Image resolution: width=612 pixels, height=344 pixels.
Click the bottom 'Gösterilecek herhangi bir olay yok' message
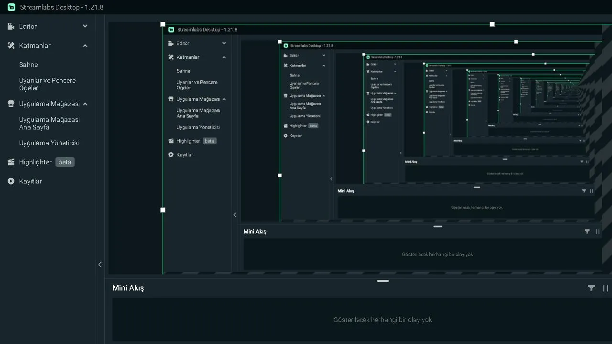click(x=382, y=320)
